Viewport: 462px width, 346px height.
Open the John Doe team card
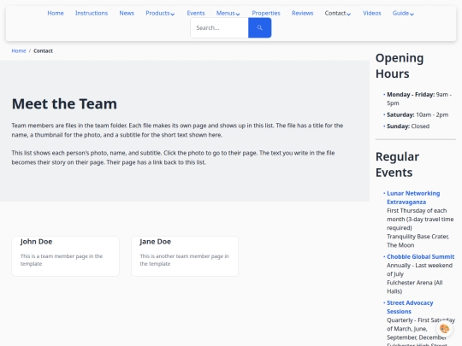65,256
